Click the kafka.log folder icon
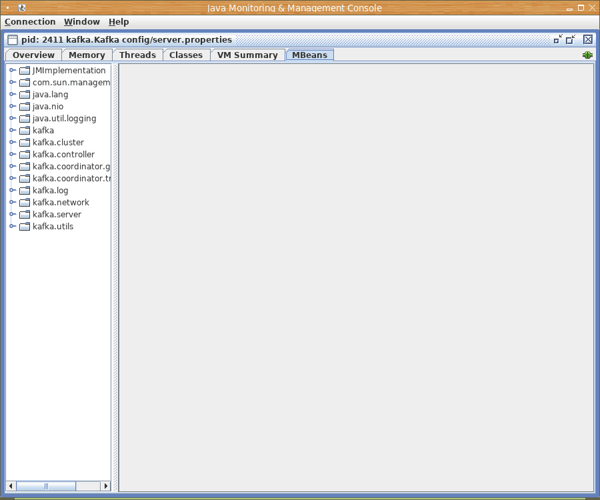Viewport: 600px width, 500px height. click(x=25, y=190)
